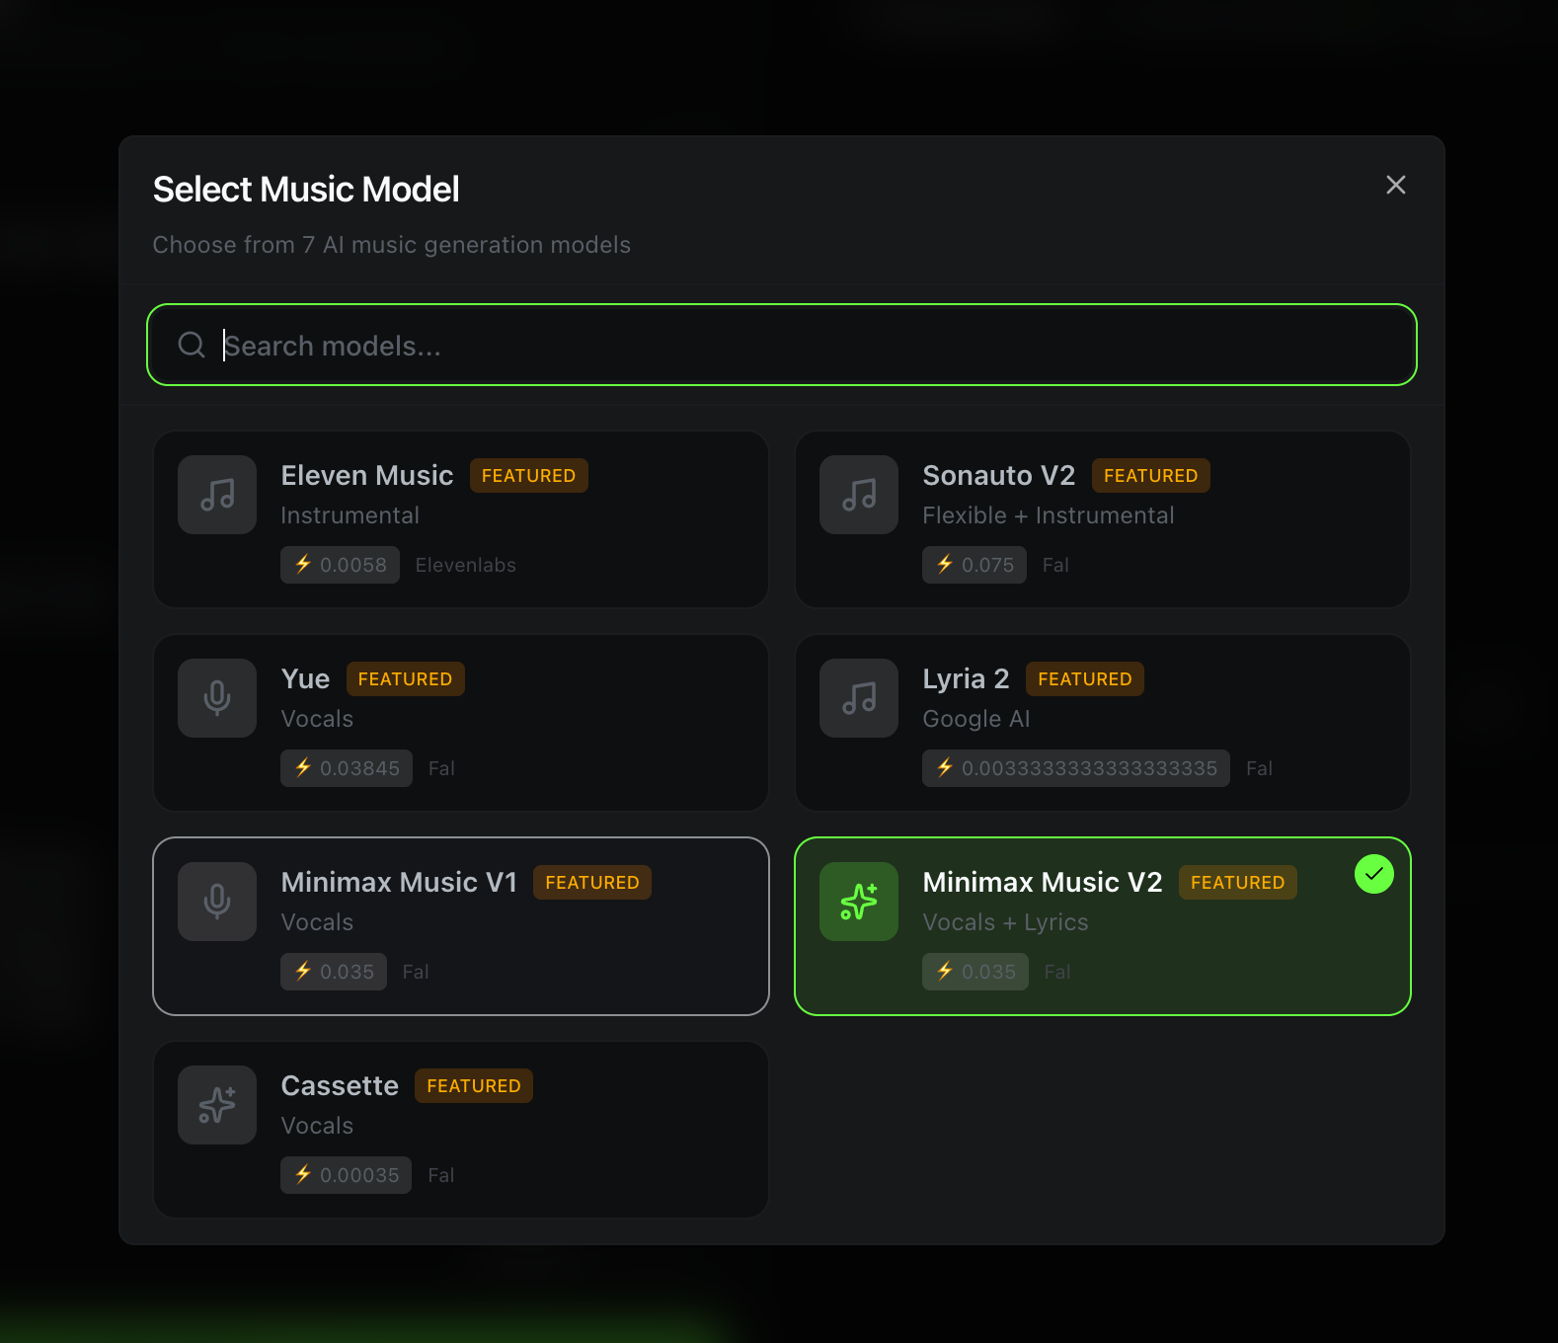Click the music note icon for Sonauto V2
Viewport: 1558px width, 1343px height.
(x=859, y=495)
